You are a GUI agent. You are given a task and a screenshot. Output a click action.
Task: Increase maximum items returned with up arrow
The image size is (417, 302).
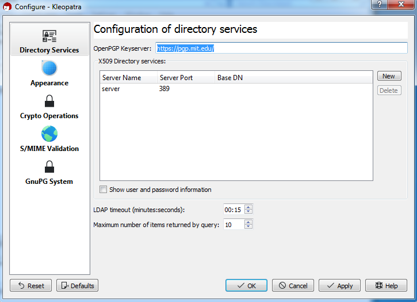click(x=248, y=222)
